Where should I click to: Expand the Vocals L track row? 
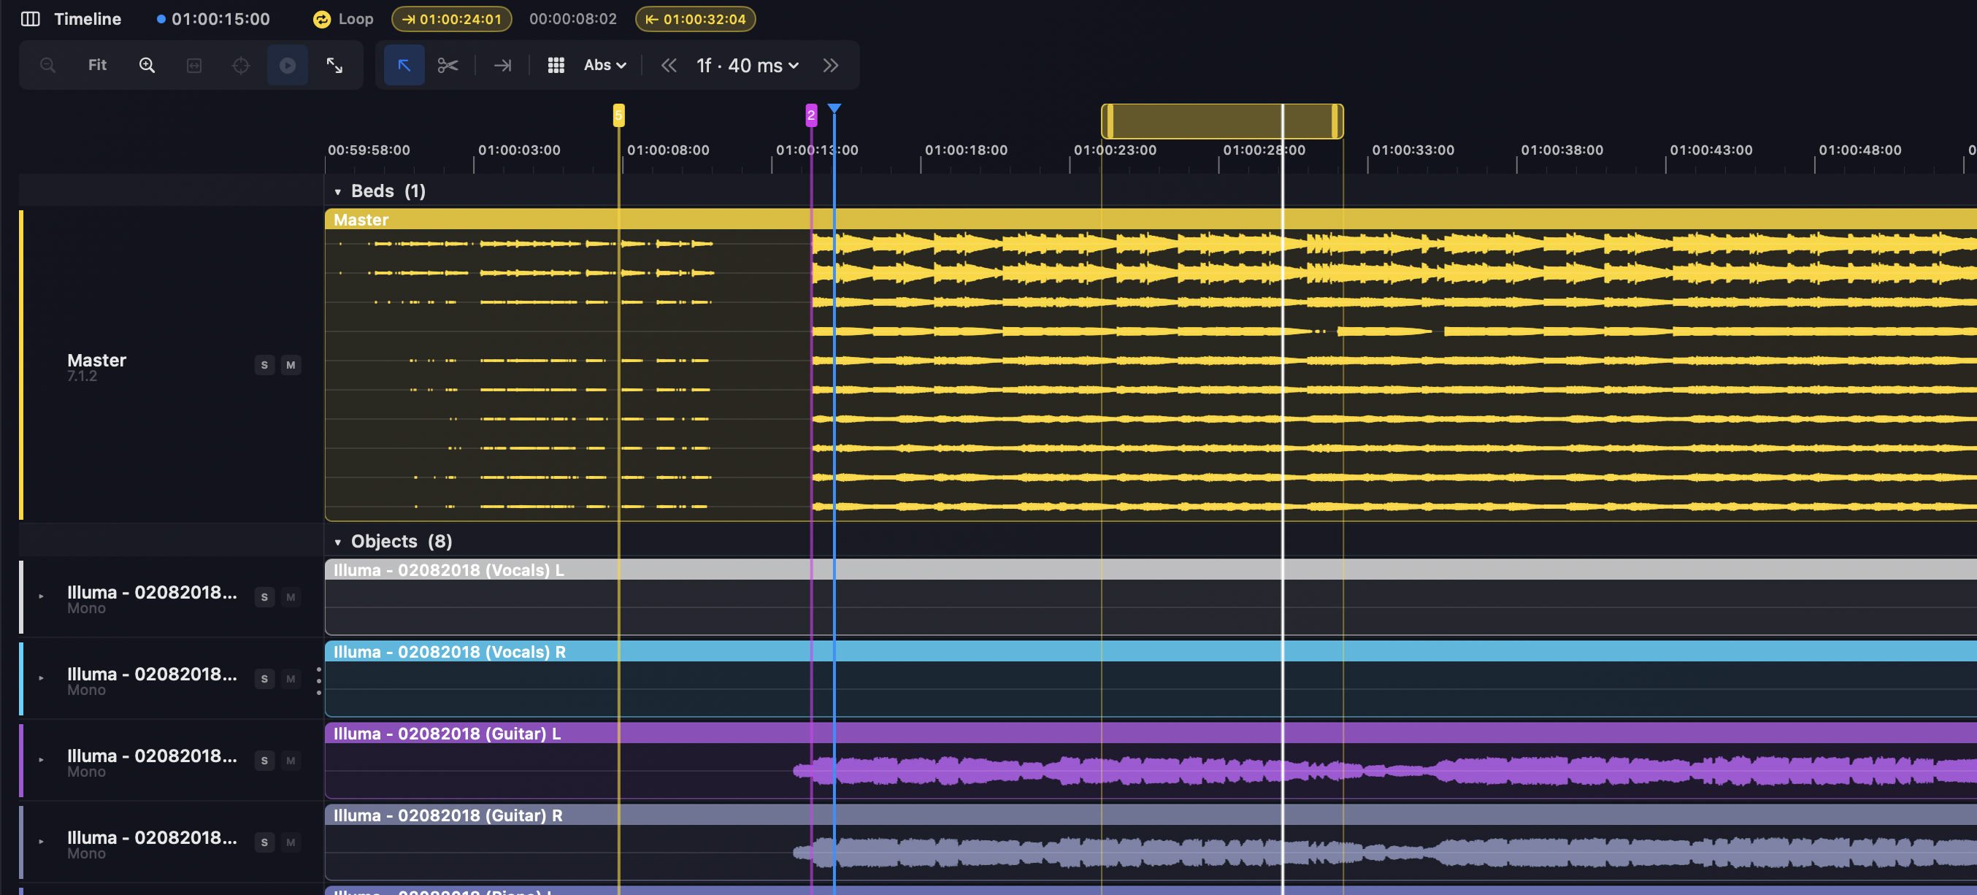coord(42,596)
